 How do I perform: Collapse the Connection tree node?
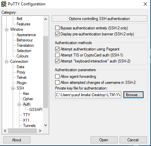(6, 61)
